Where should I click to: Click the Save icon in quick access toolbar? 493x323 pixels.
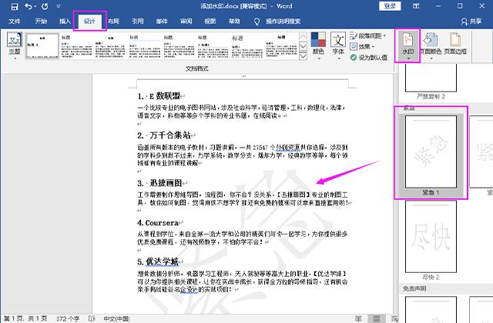click(x=10, y=6)
